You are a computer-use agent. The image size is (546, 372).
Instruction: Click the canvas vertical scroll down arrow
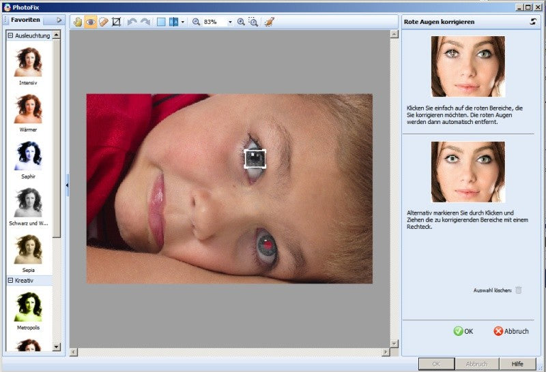[394, 343]
